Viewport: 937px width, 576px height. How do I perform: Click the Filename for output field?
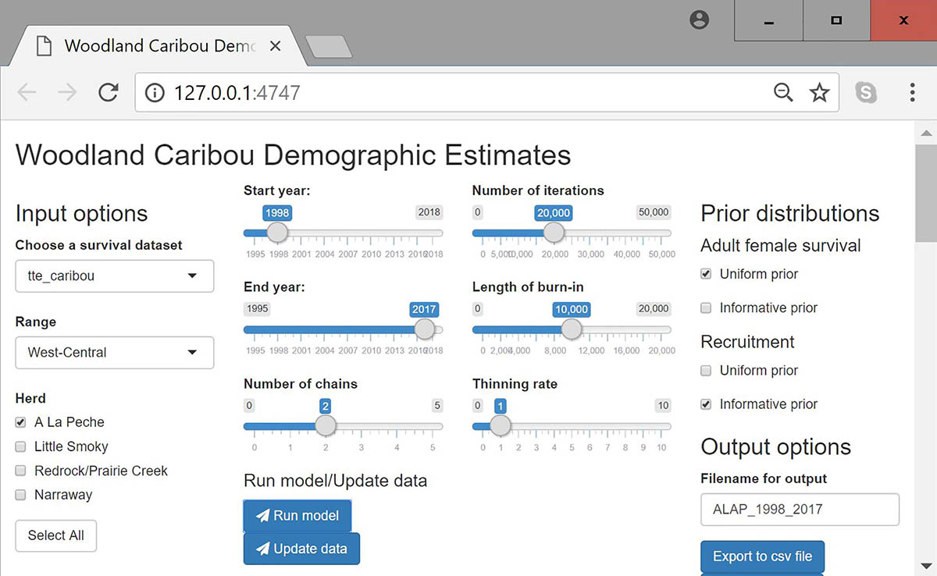(800, 510)
